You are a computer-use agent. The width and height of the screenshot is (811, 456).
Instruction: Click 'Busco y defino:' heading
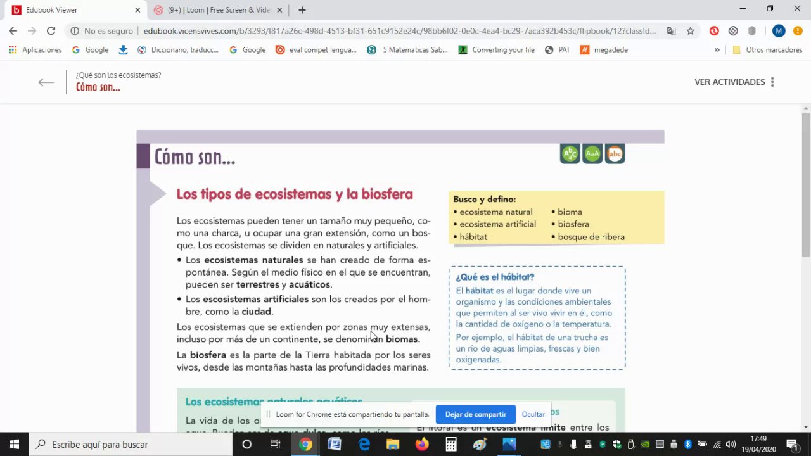coord(484,199)
